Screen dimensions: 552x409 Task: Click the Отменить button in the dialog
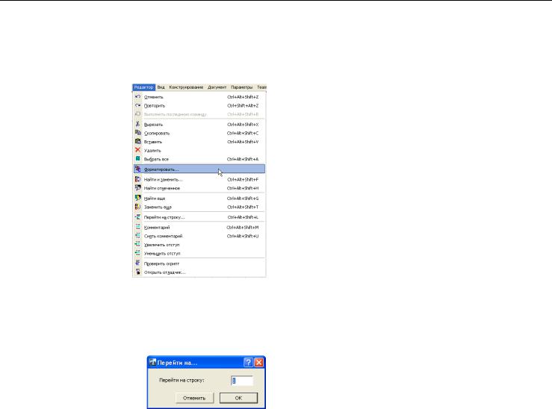[x=194, y=398]
